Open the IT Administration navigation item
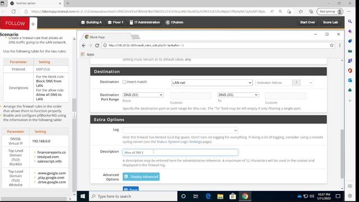 pos(145,22)
